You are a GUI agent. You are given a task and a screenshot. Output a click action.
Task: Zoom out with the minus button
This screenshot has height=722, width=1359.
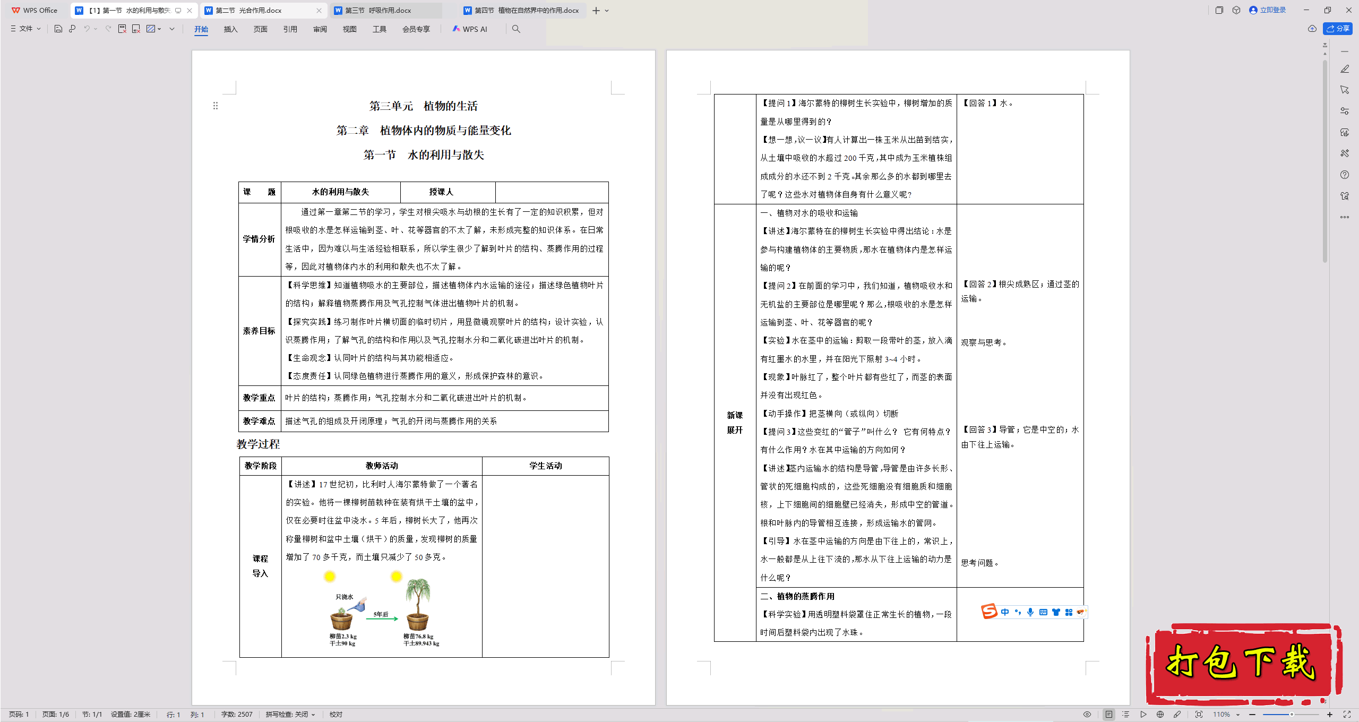click(1252, 715)
